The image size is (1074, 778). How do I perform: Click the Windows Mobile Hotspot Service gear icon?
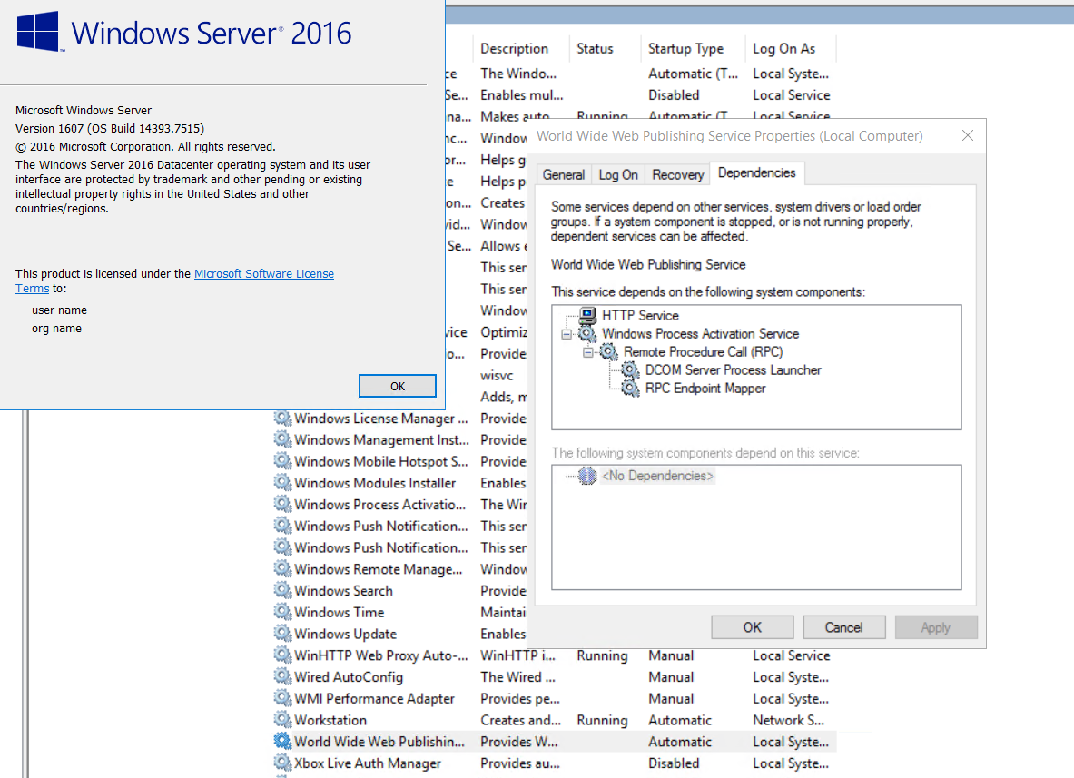click(282, 461)
